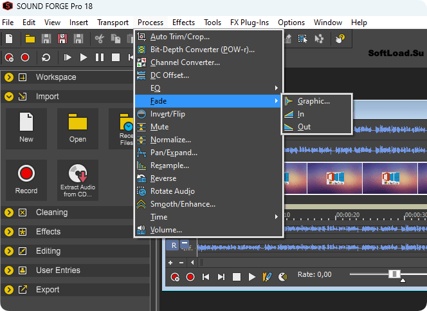Open the Effects menu
Image resolution: width=427 pixels, height=311 pixels.
coord(183,23)
